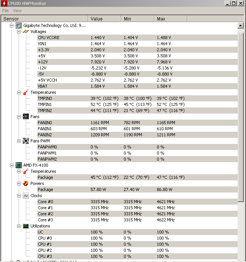This screenshot has width=246, height=262.
Task: Click the AMD Temperatures thermometer icon
Action: click(x=26, y=171)
